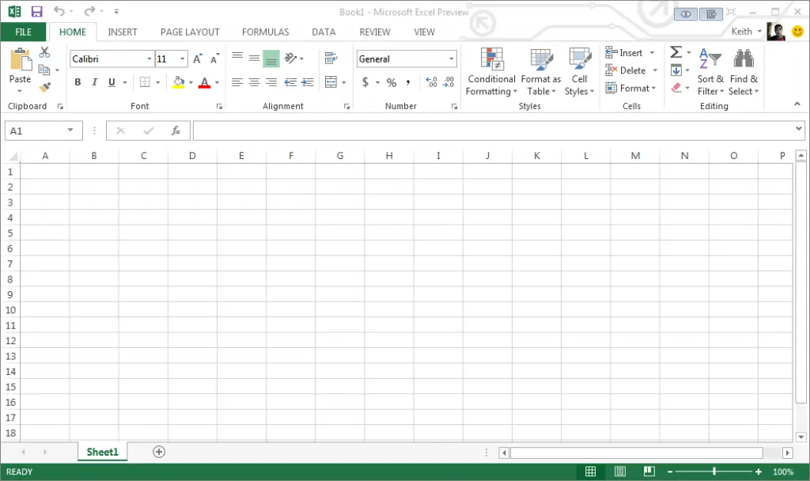This screenshot has width=810, height=481.
Task: Click the Fill down arrow icon
Action: [x=676, y=70]
